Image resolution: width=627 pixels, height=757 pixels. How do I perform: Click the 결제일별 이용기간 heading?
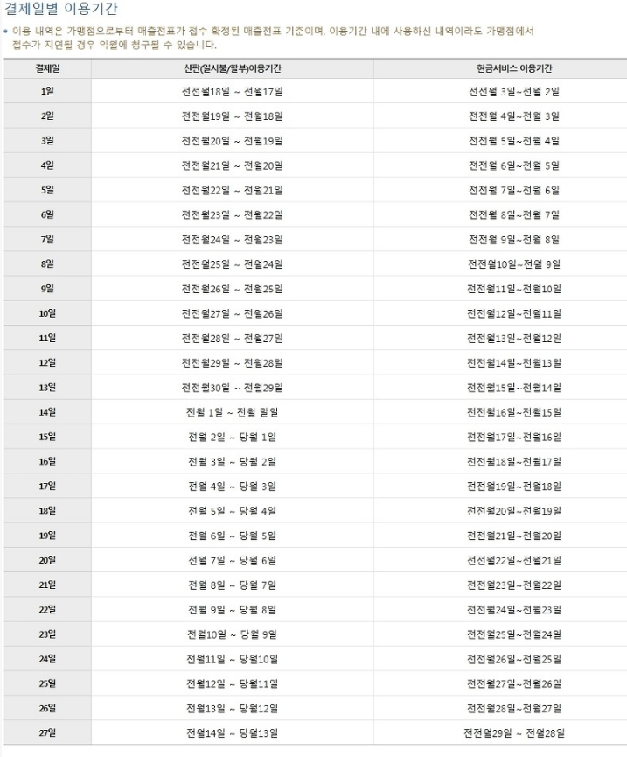point(60,8)
